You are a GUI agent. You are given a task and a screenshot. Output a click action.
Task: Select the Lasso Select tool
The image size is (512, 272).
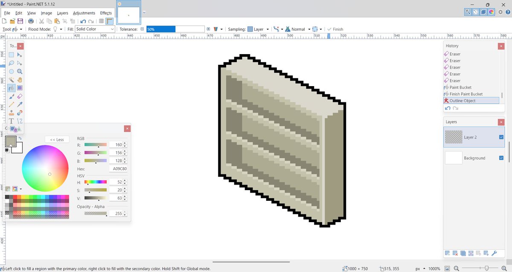click(12, 63)
